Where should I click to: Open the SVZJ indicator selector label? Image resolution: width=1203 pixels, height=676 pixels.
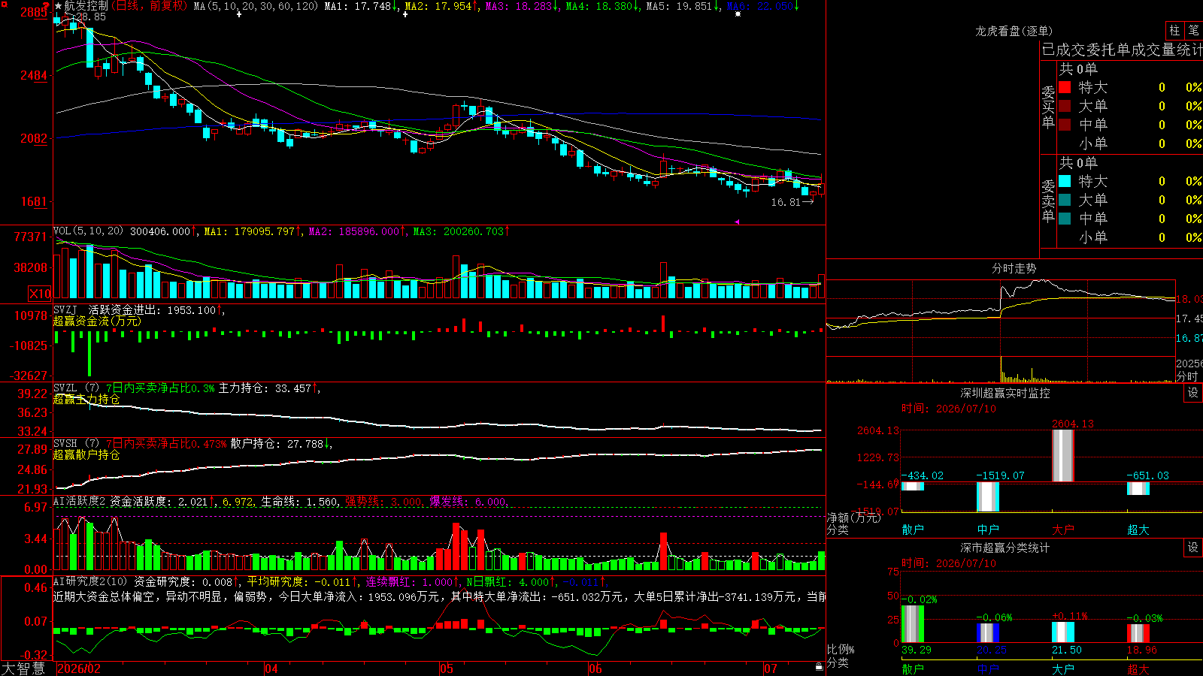tap(65, 309)
